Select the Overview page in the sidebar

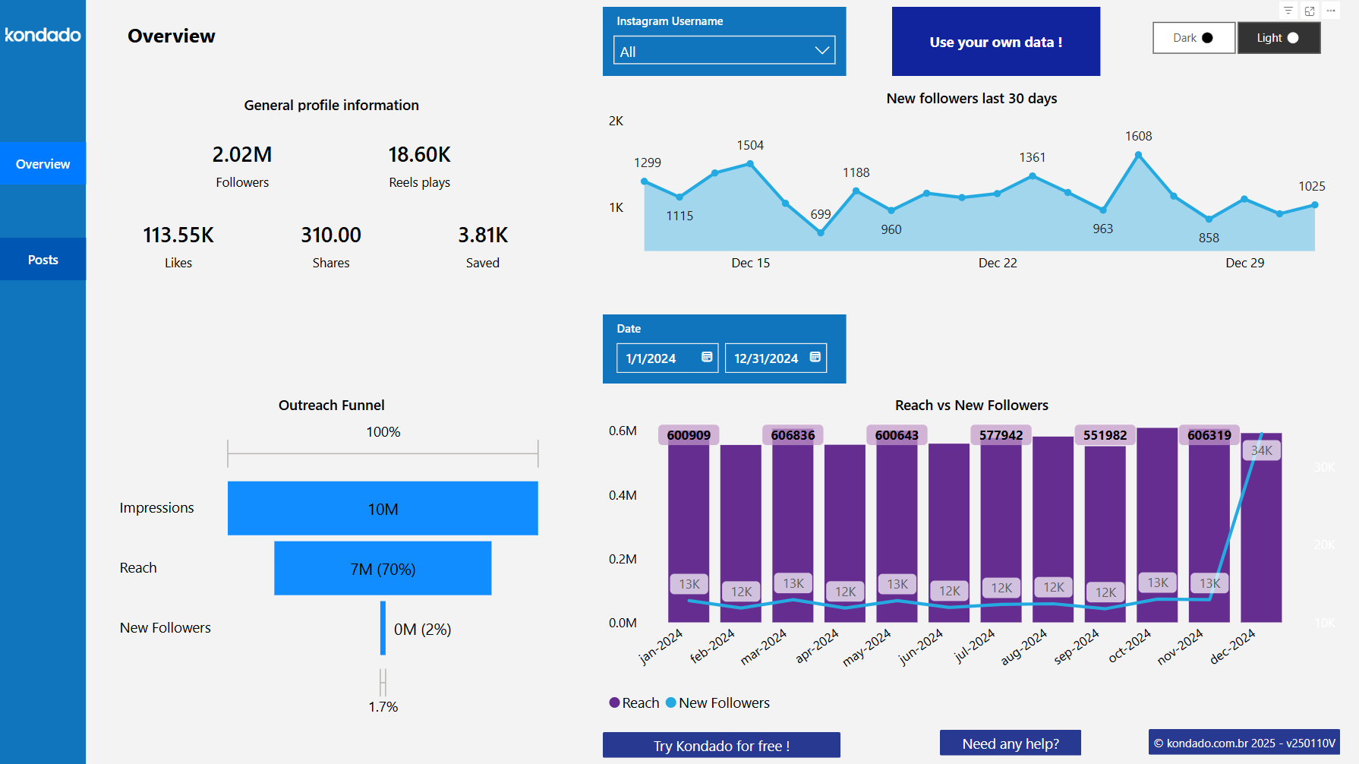pos(43,163)
